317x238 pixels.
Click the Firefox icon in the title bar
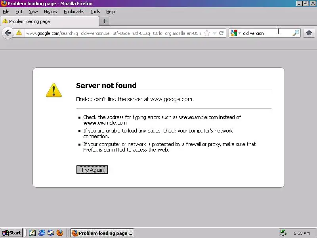pos(4,4)
